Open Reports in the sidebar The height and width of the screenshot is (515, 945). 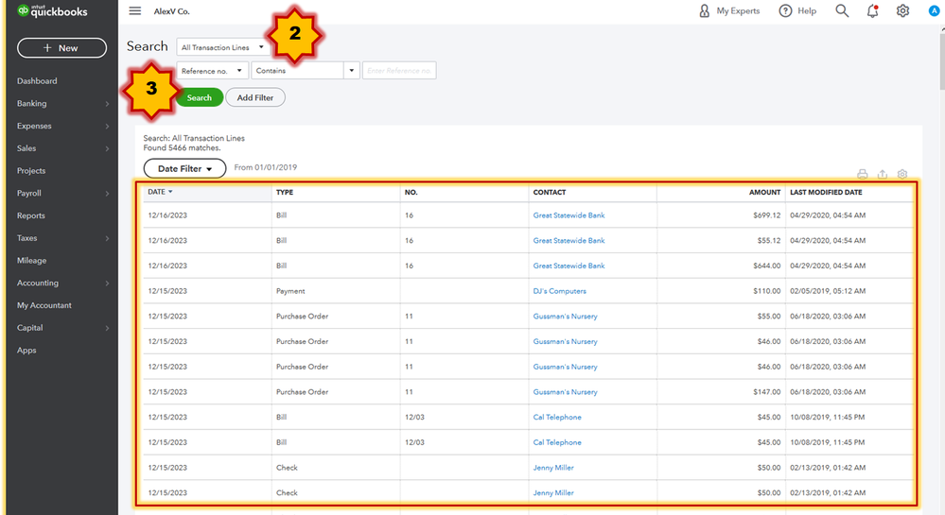tap(31, 215)
